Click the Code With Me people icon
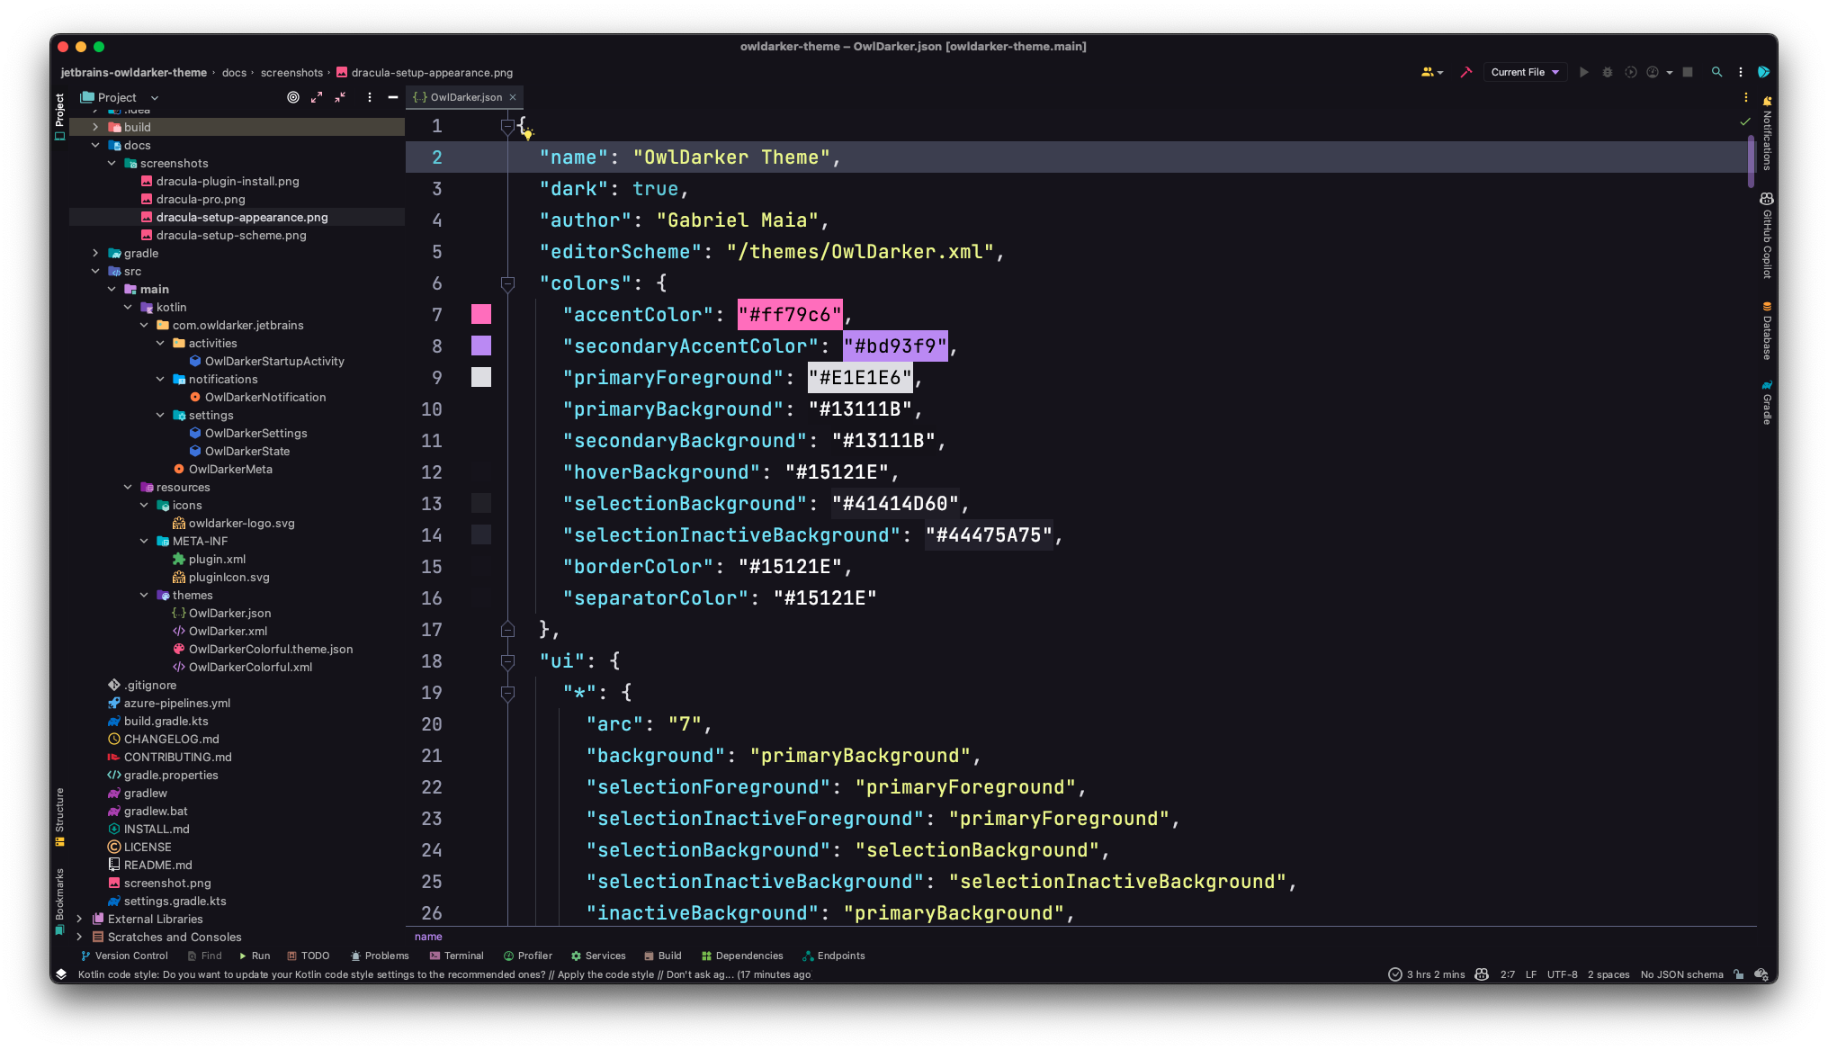The image size is (1828, 1050). click(1429, 72)
